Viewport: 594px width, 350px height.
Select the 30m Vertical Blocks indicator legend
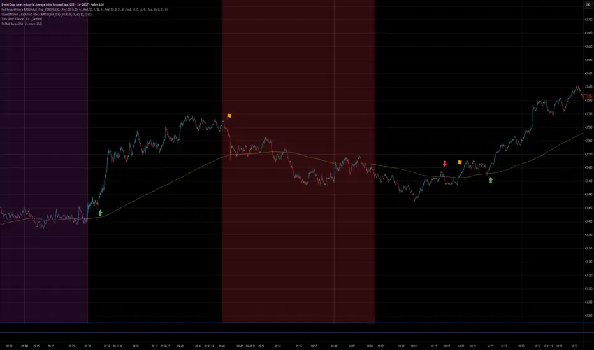[x=22, y=19]
